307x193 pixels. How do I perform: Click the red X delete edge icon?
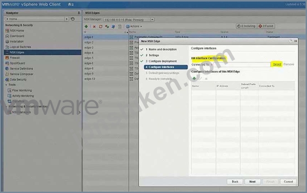94,26
